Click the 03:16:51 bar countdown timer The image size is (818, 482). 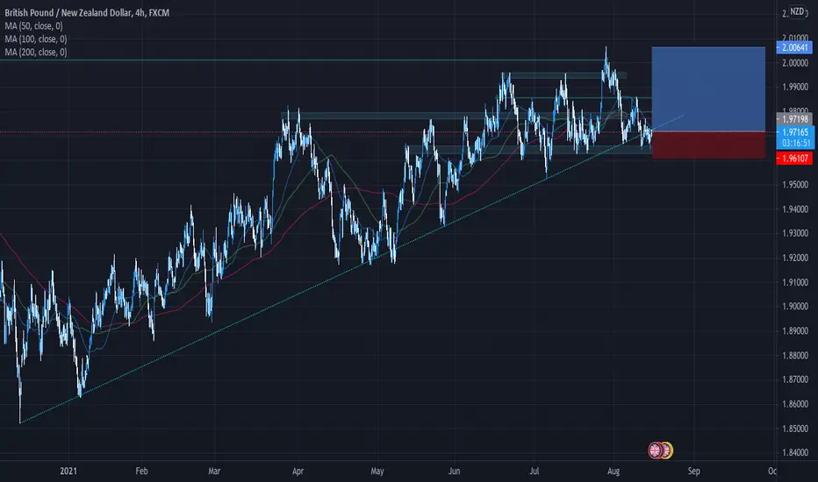[796, 144]
